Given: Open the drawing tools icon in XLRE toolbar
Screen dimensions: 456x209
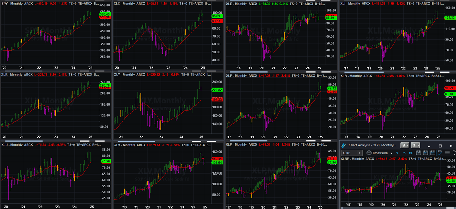Looking at the screenshot, I should [x=440, y=153].
